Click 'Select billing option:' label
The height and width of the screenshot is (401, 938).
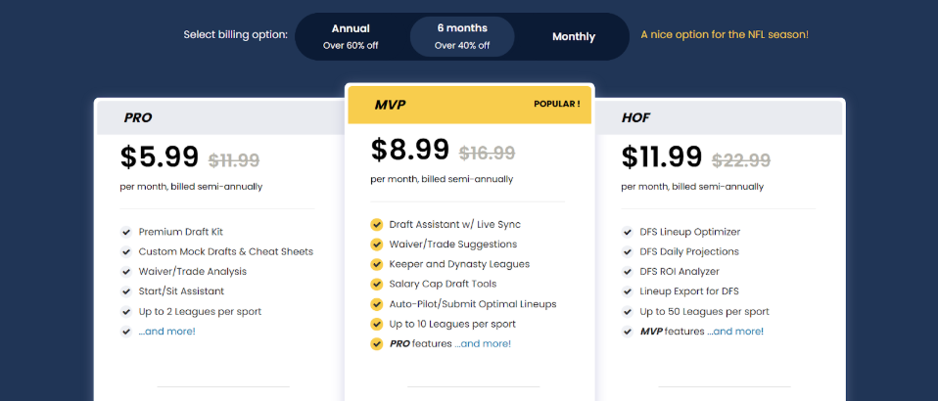pos(236,34)
